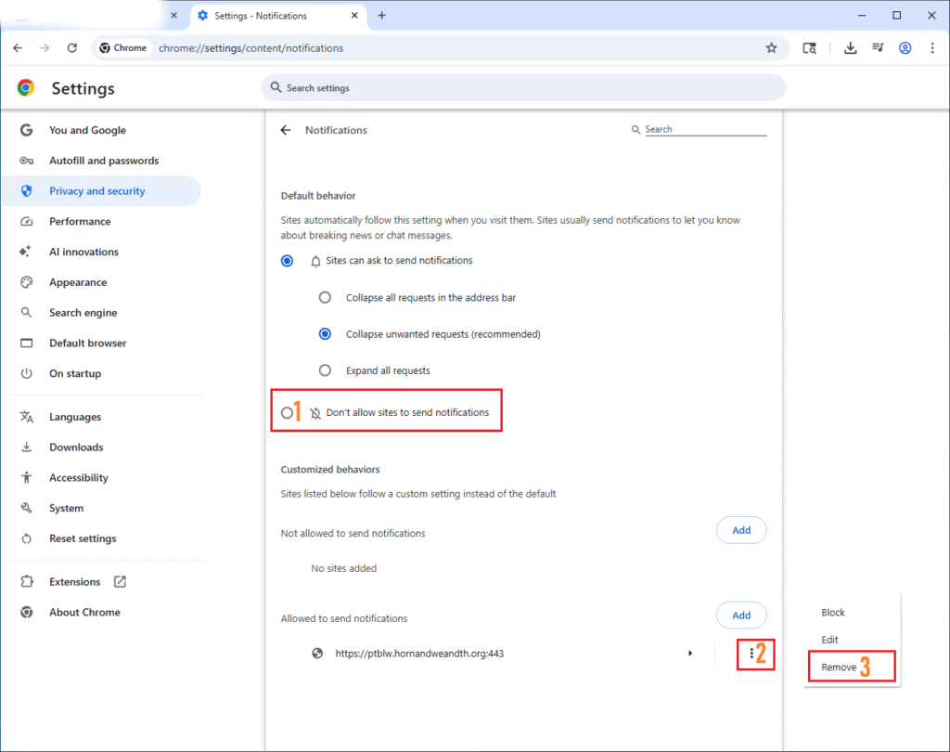Select Collapse all requests in address bar
The width and height of the screenshot is (950, 752).
click(x=325, y=298)
